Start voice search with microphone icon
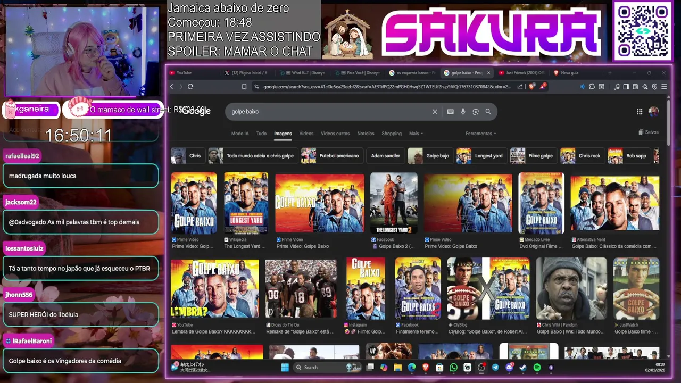 (x=463, y=112)
